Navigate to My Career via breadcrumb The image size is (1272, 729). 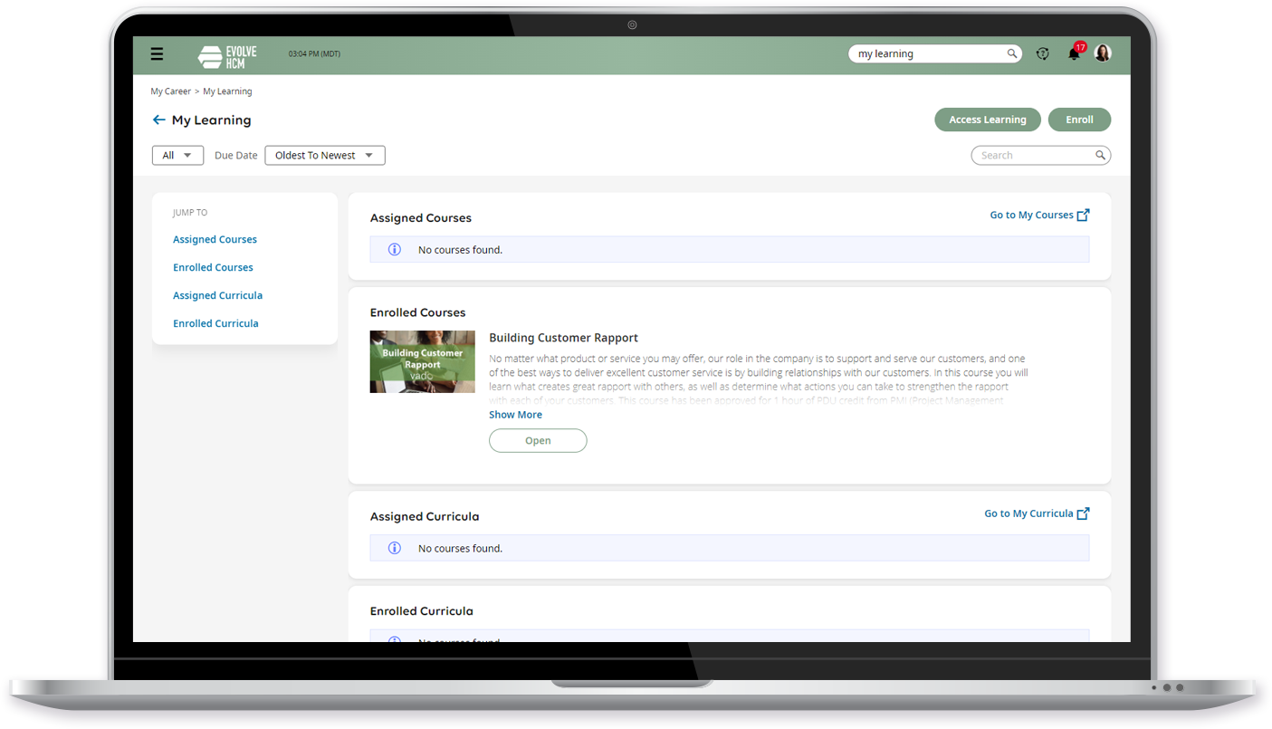(x=170, y=91)
